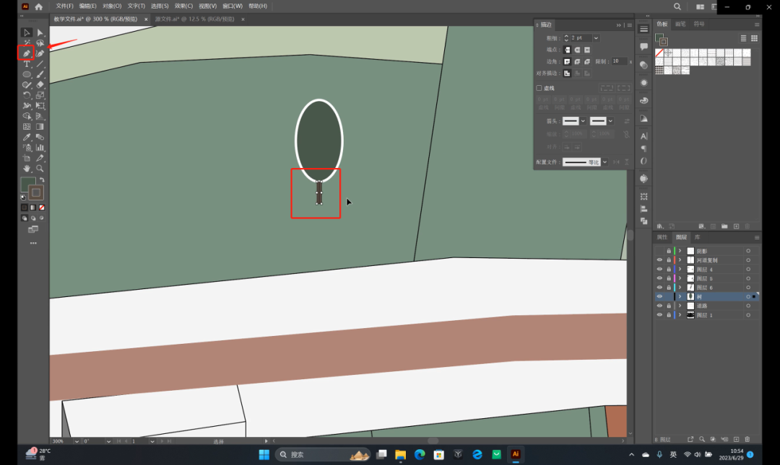Open the stroke weight dropdown
780x465 pixels.
pos(596,37)
